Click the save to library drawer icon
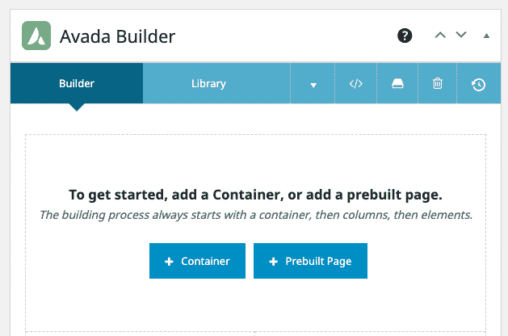 (x=397, y=83)
